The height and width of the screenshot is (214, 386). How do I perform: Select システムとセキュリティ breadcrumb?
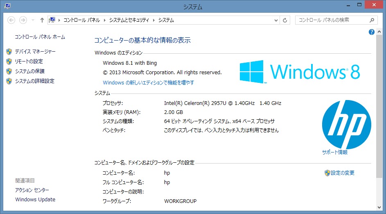point(129,20)
